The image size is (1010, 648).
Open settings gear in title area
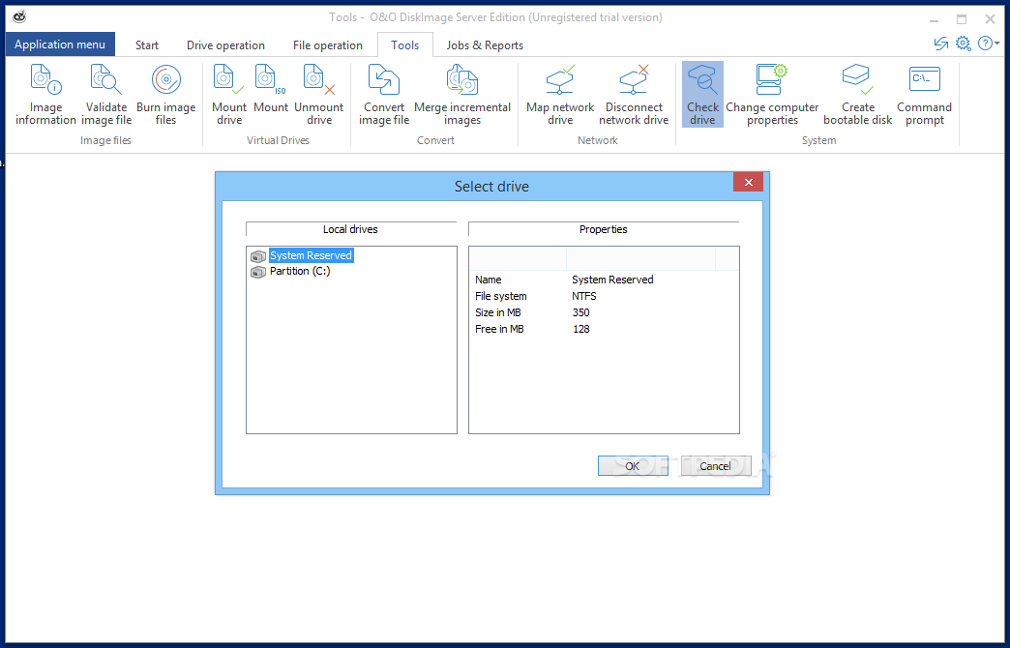click(x=963, y=44)
